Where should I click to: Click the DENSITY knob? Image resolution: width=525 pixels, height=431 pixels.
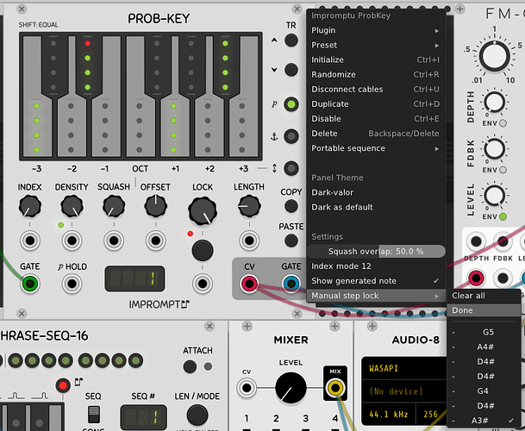pos(72,206)
